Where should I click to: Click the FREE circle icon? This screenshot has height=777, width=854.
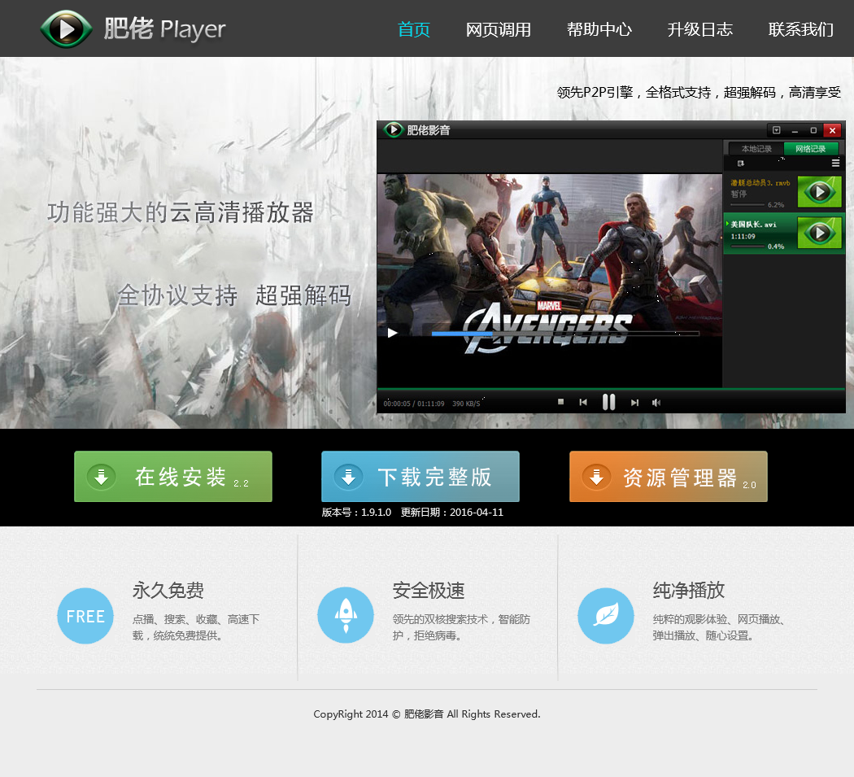tap(85, 616)
